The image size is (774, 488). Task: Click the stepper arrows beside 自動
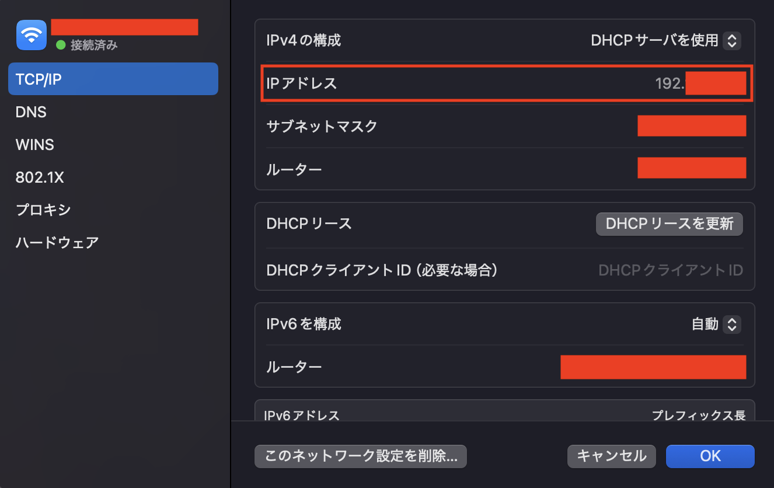[x=732, y=324]
